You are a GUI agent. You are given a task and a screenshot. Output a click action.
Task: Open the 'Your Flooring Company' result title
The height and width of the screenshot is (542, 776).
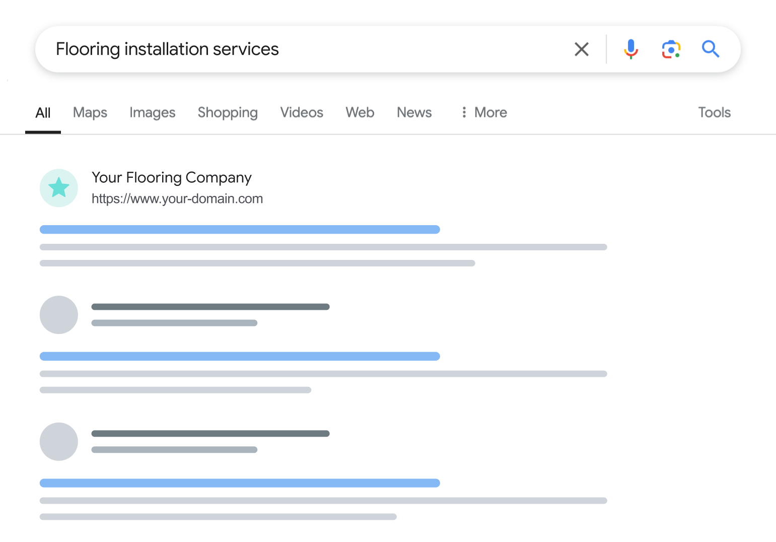coord(171,178)
